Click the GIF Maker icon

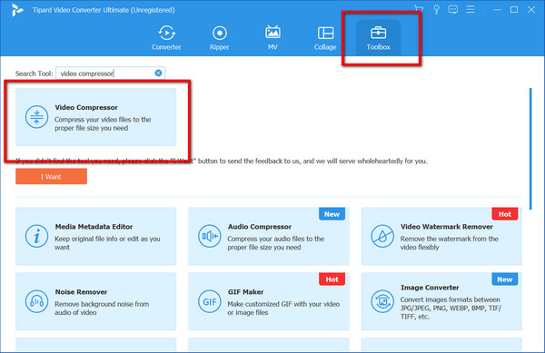pos(210,301)
